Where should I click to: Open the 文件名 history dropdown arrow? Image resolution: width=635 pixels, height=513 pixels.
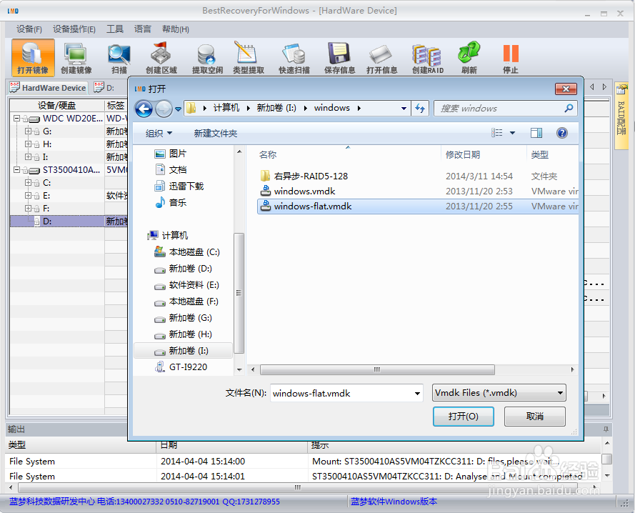pyautogui.click(x=417, y=393)
